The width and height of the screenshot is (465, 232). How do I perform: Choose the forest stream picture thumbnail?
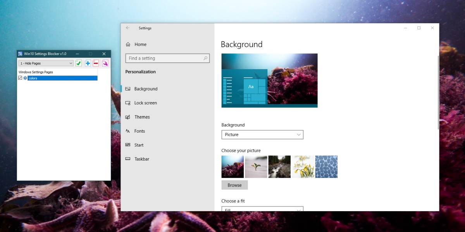(279, 167)
